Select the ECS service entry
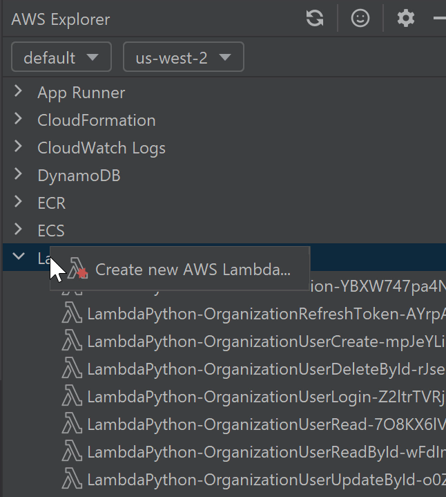 click(51, 231)
